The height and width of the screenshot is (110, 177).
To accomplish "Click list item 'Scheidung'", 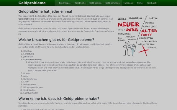I will tap(28, 54).
